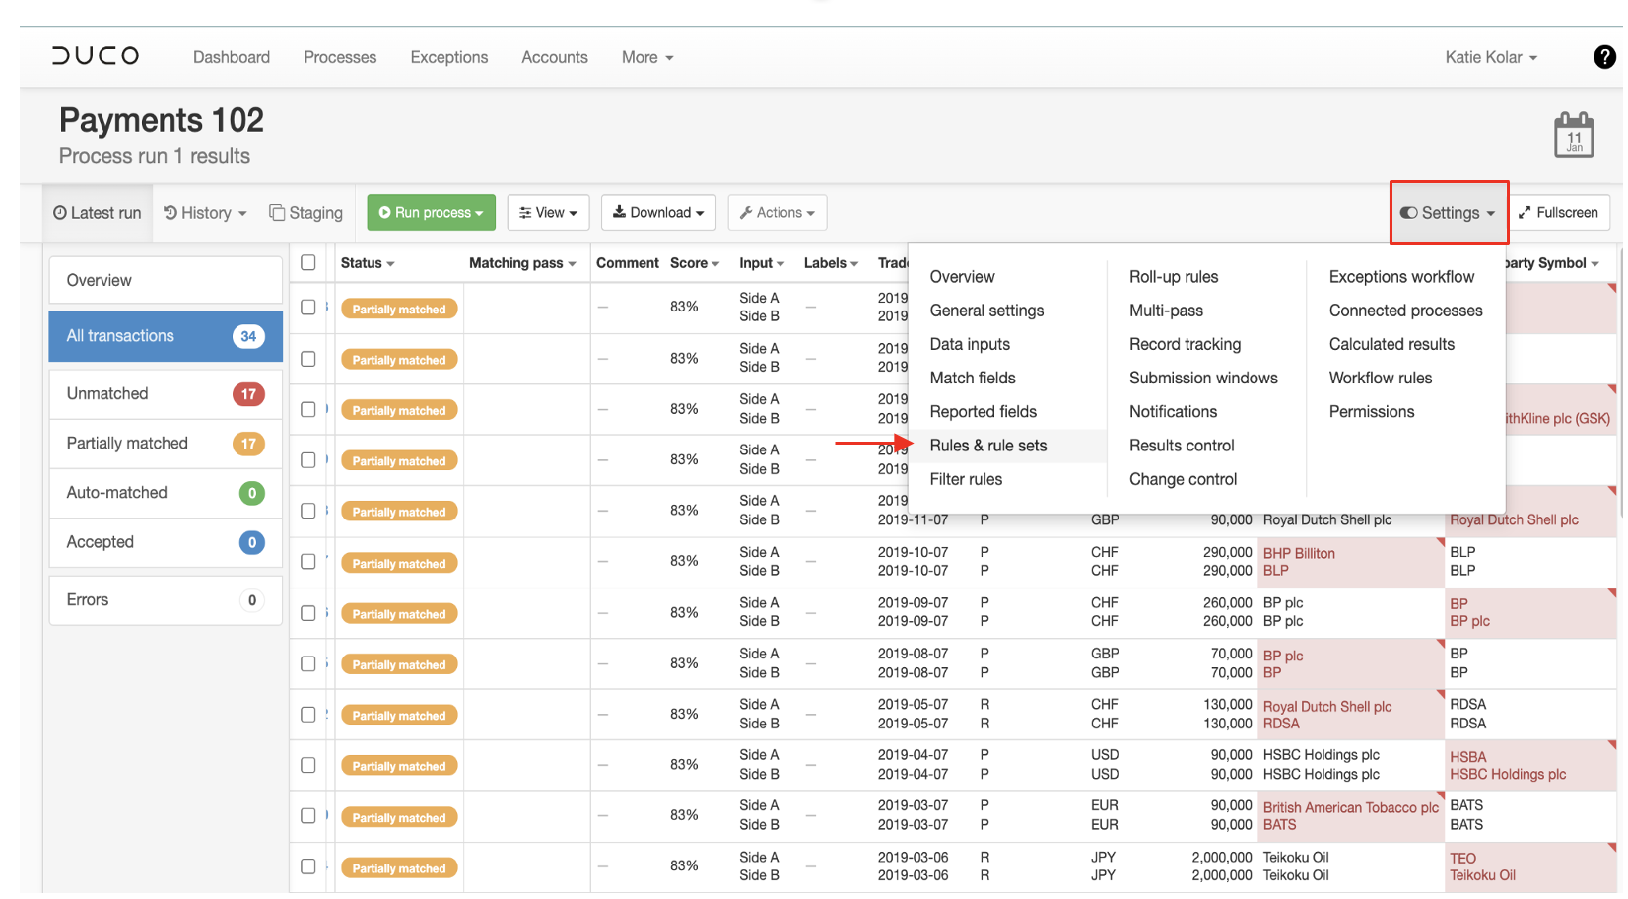Screen dimensions: 1628x899
Task: Open Labels column header menu
Action: point(831,263)
